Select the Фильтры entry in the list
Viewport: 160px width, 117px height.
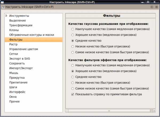pos(34,40)
